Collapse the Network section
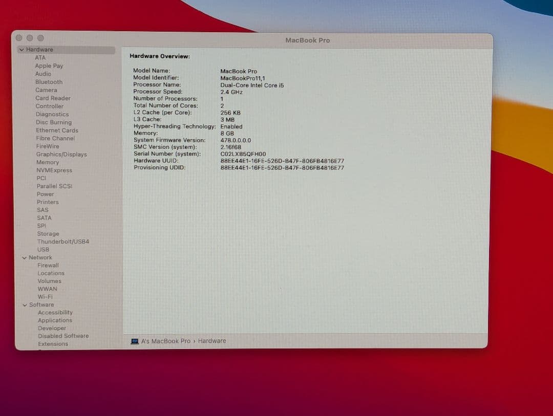This screenshot has height=416, width=553. click(24, 257)
